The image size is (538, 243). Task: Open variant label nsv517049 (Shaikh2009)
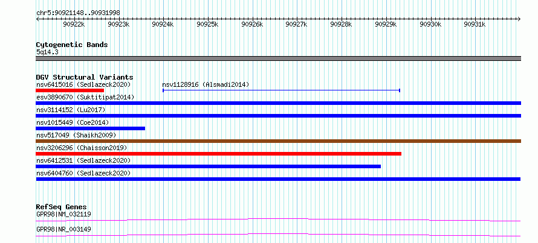[x=76, y=135]
